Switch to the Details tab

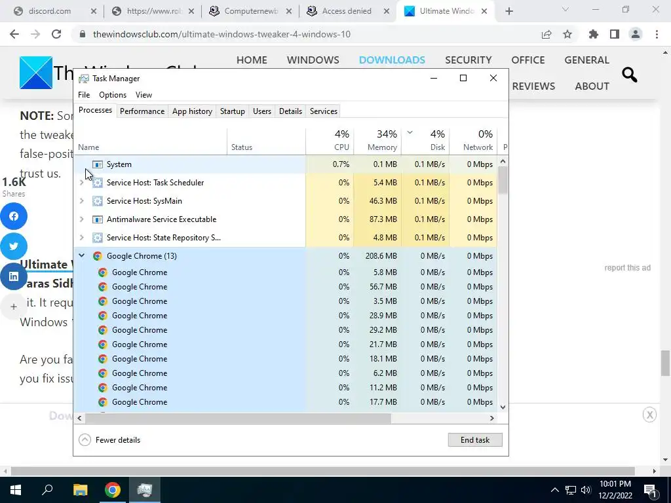click(290, 111)
